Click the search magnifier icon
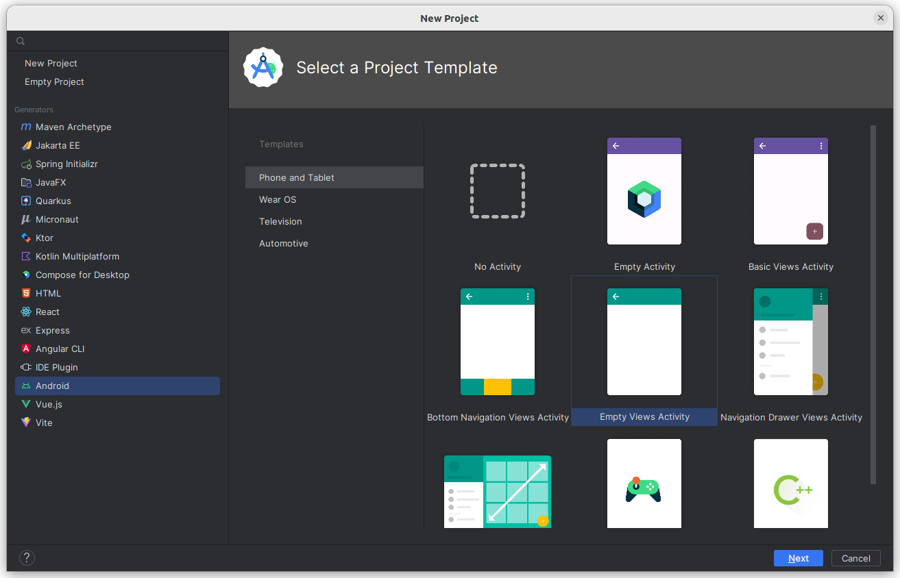Screen dimensions: 900x578 click(x=21, y=41)
